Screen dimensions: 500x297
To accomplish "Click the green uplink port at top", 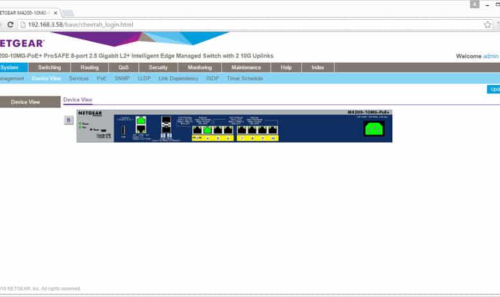I will pyautogui.click(x=141, y=120).
